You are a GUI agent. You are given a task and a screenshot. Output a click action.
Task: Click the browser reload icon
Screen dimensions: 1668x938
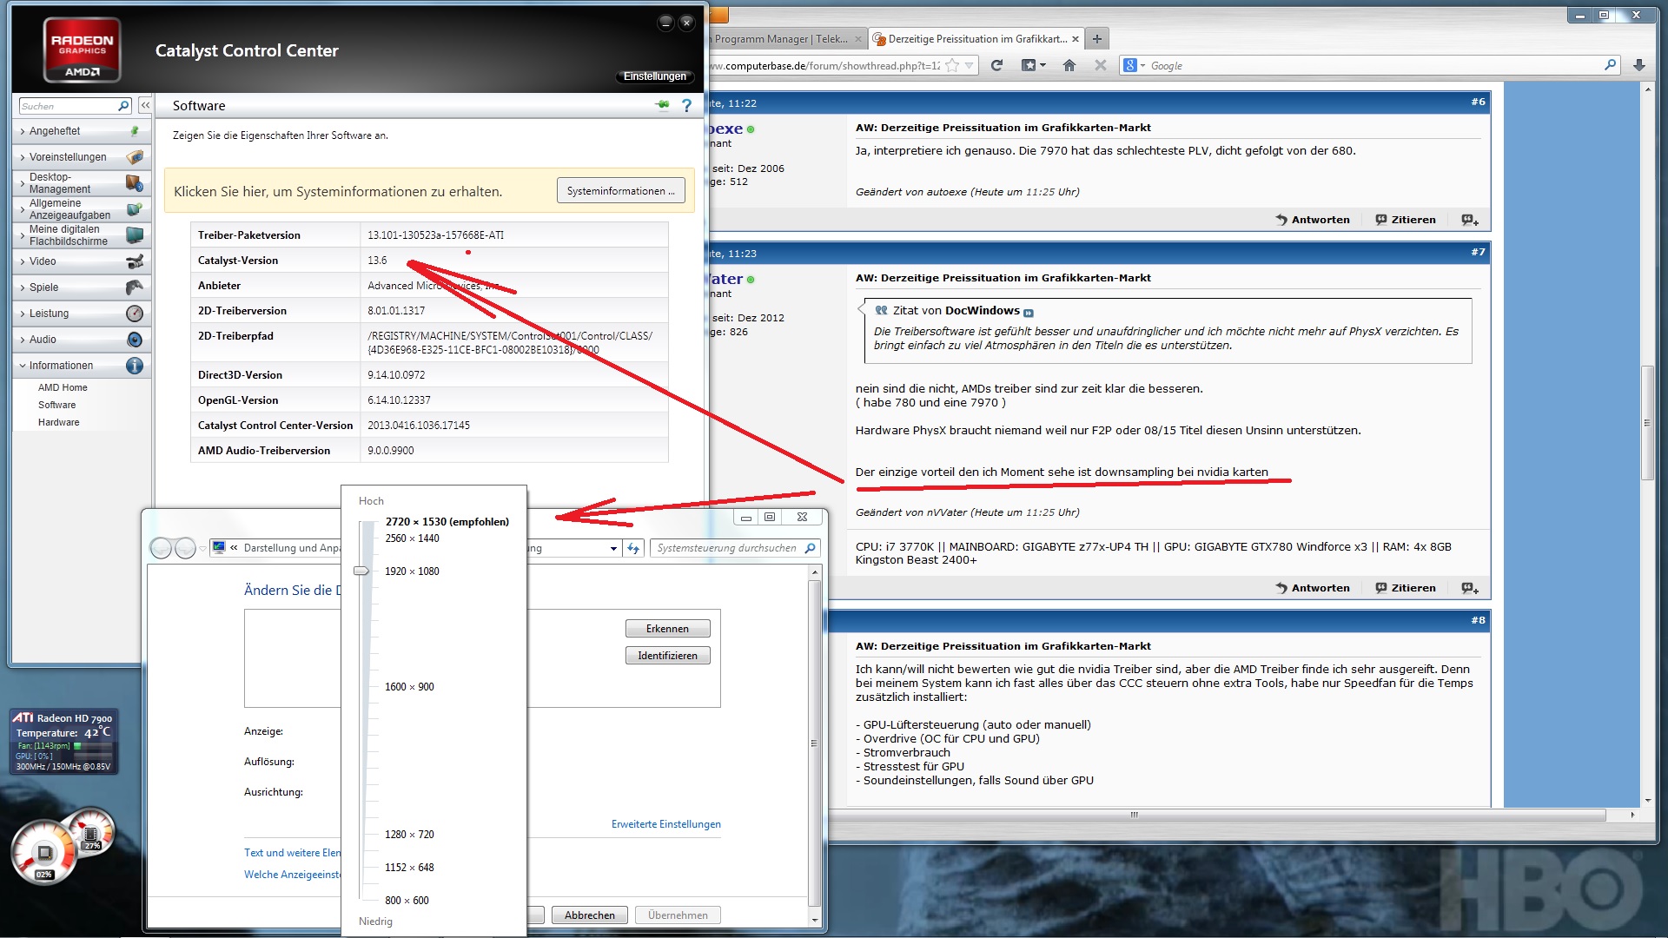[996, 65]
